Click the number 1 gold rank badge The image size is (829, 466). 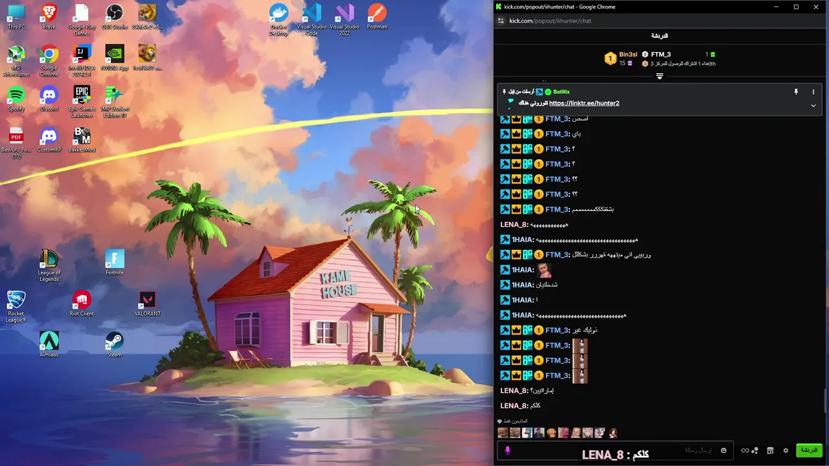[x=610, y=59]
